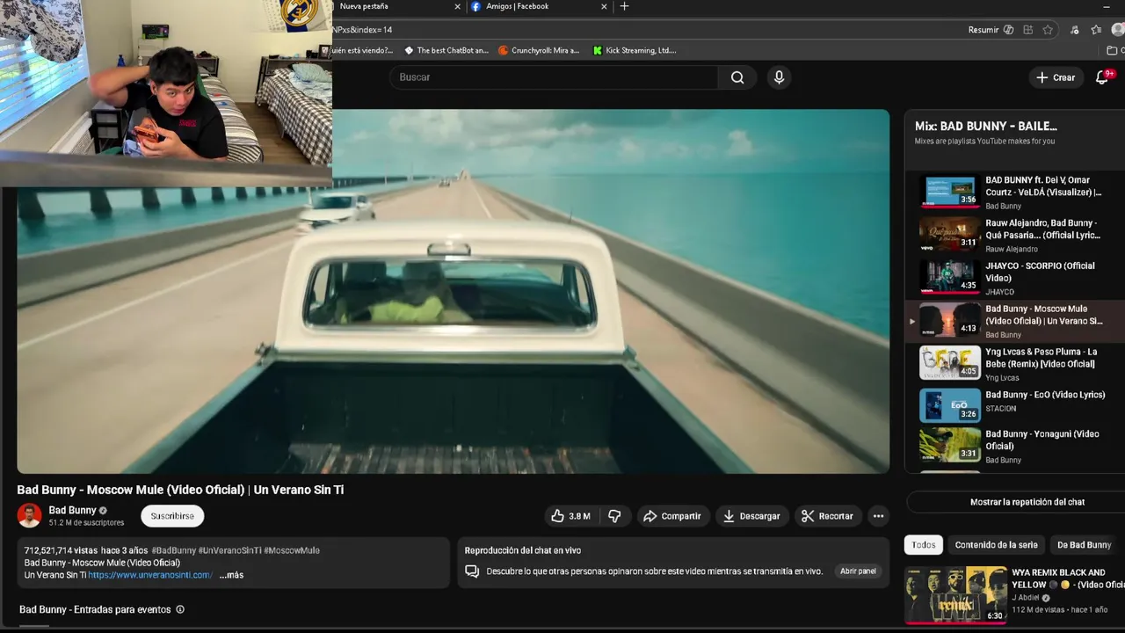Image resolution: width=1125 pixels, height=633 pixels.
Task: Focus the Buscar search field
Action: coord(554,77)
